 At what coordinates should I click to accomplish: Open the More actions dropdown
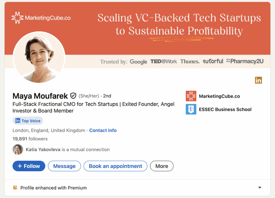[x=162, y=166]
